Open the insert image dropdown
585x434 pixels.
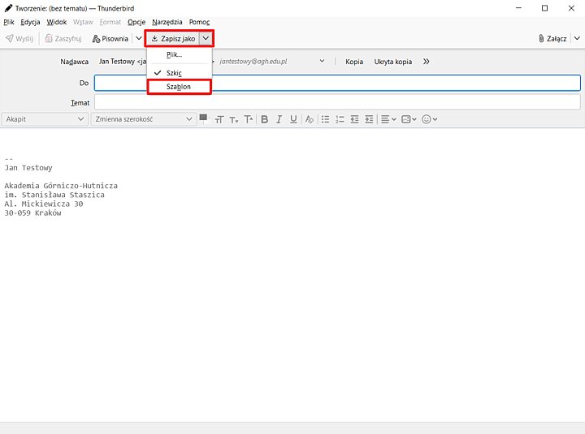point(409,119)
